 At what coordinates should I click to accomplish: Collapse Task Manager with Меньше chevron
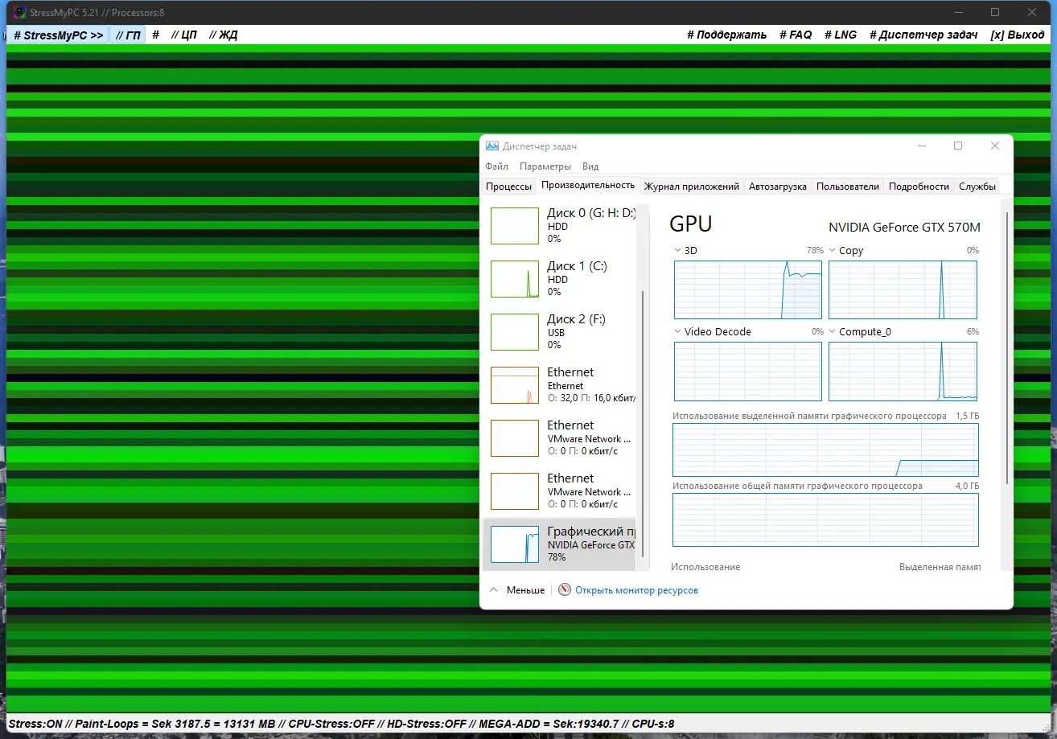[x=494, y=590]
